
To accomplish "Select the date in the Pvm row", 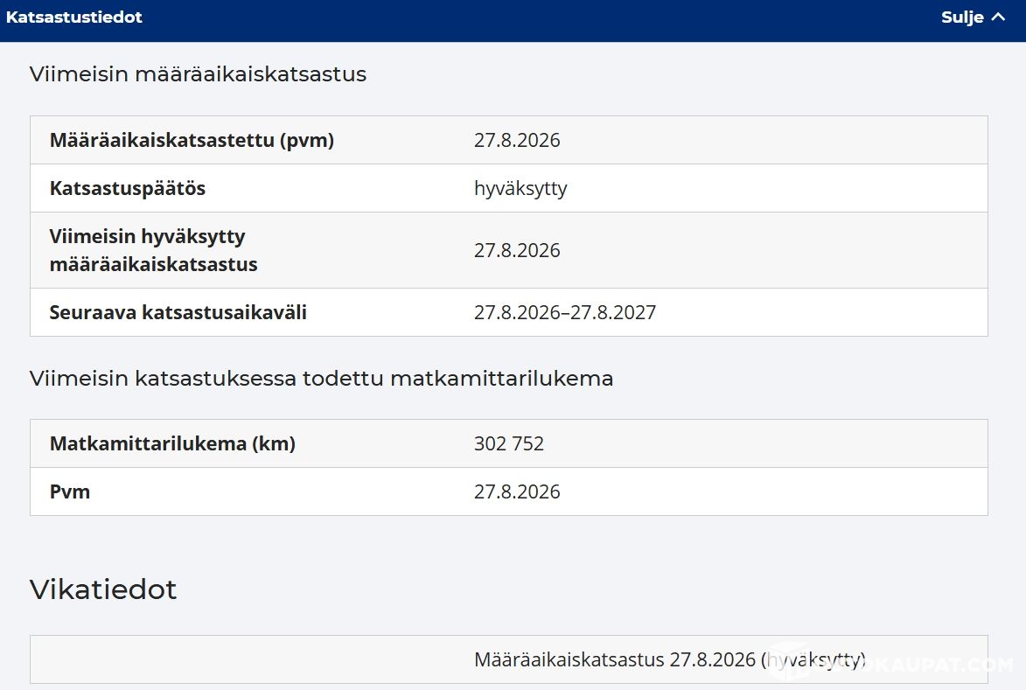I will tap(517, 491).
